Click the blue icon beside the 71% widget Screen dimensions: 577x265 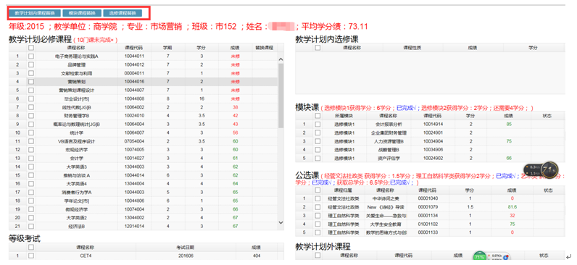tap(506, 256)
